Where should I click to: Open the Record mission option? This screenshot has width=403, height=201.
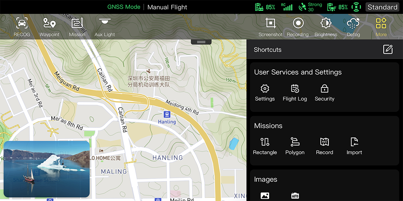(324, 146)
